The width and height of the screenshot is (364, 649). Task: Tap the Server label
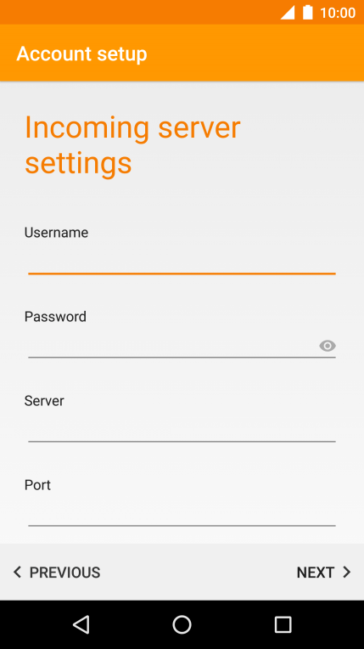44,401
